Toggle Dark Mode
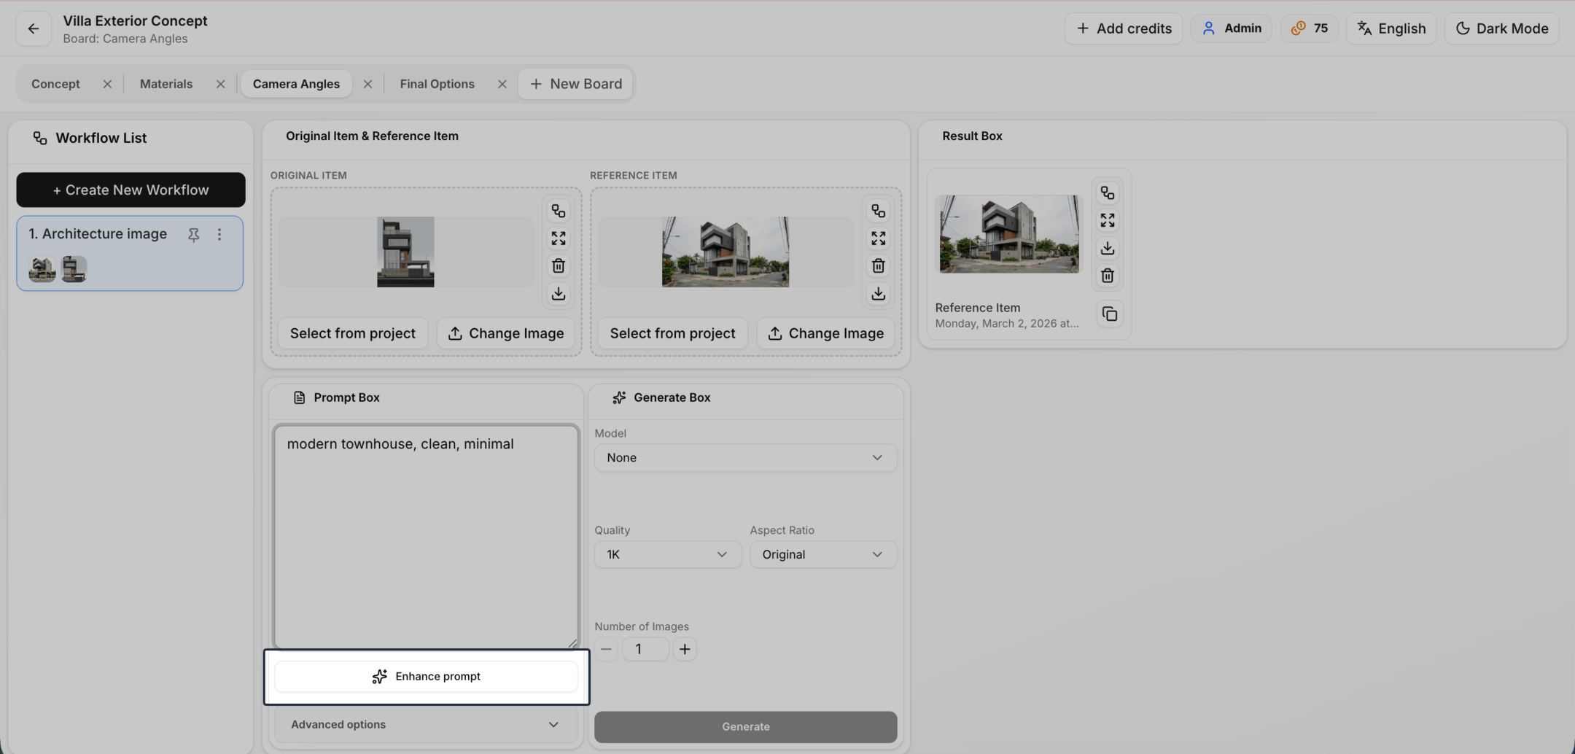This screenshot has height=754, width=1575. coord(1501,28)
